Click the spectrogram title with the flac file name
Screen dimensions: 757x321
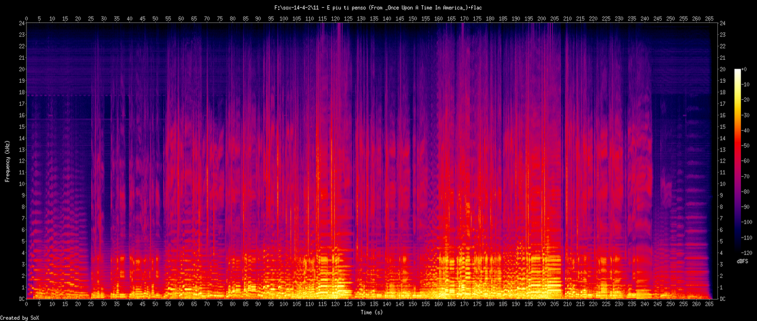tap(378, 7)
